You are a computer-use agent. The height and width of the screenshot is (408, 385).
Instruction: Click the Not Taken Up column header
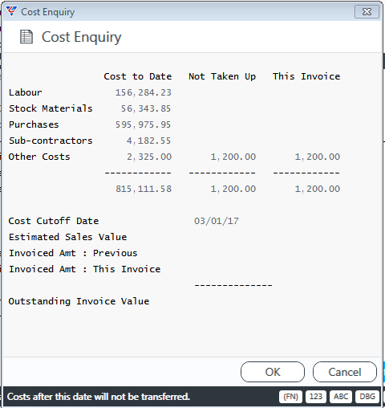222,76
